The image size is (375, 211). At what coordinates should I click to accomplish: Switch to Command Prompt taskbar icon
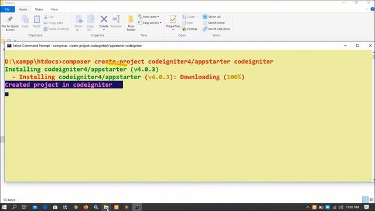[x=137, y=207]
